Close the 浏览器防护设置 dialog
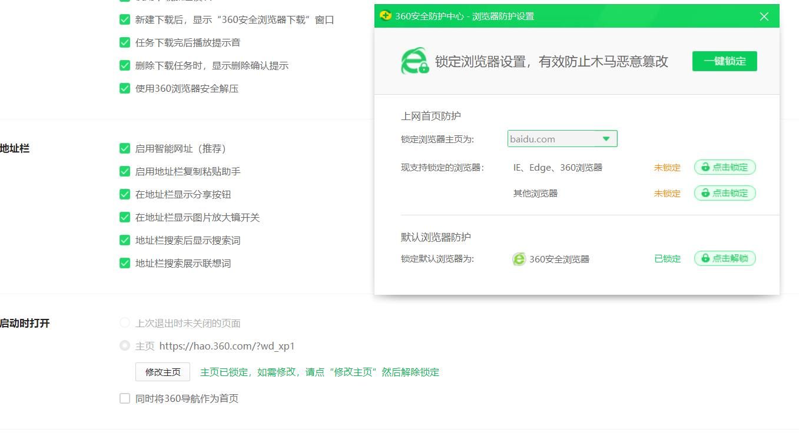The width and height of the screenshot is (799, 446). 764,16
